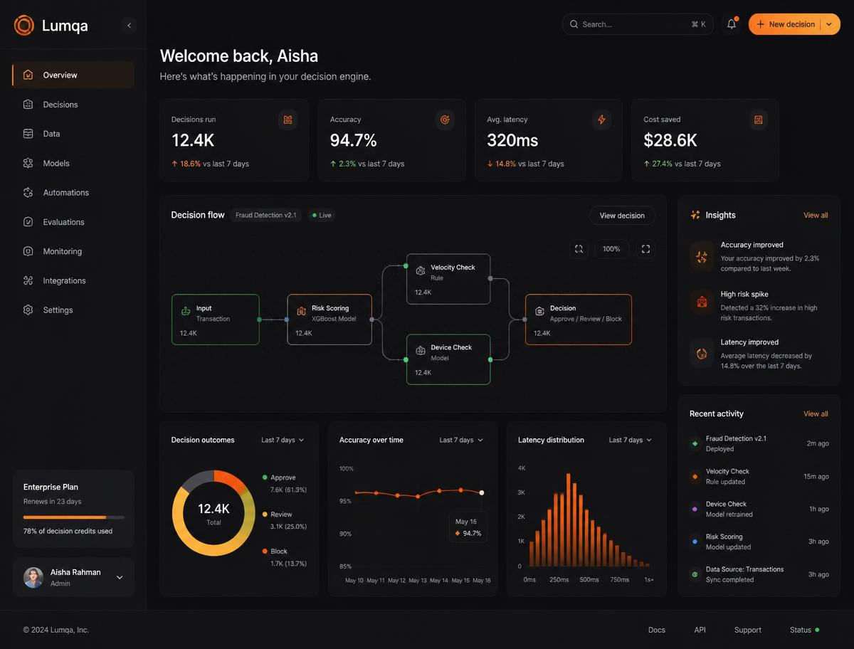Click the Decisions run card icon

click(288, 120)
